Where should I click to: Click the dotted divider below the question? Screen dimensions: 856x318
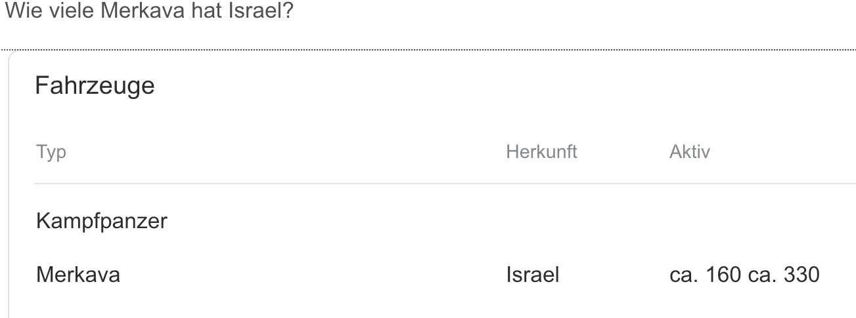[427, 49]
